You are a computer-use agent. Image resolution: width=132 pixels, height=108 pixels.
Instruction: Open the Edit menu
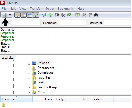[13, 9]
